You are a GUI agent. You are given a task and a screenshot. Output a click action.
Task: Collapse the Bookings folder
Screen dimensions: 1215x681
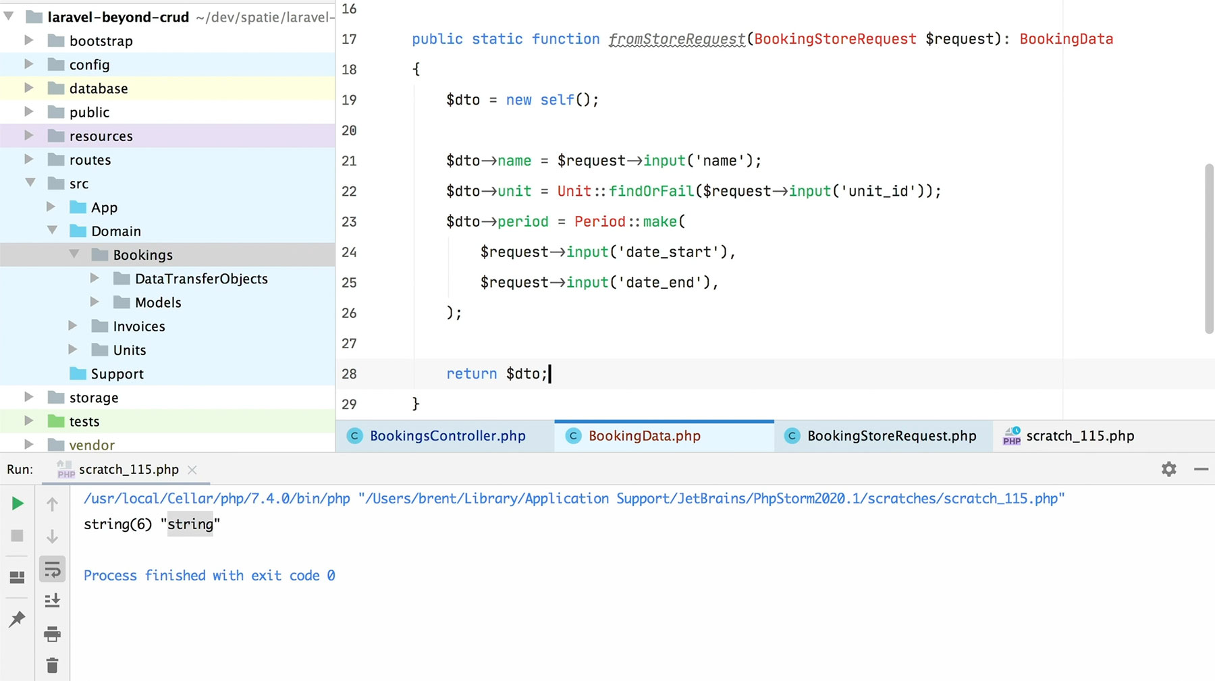(x=74, y=254)
